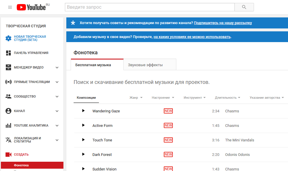Switch to the Sound Effects tab
Screen dimensions: 288x171
click(x=150, y=65)
